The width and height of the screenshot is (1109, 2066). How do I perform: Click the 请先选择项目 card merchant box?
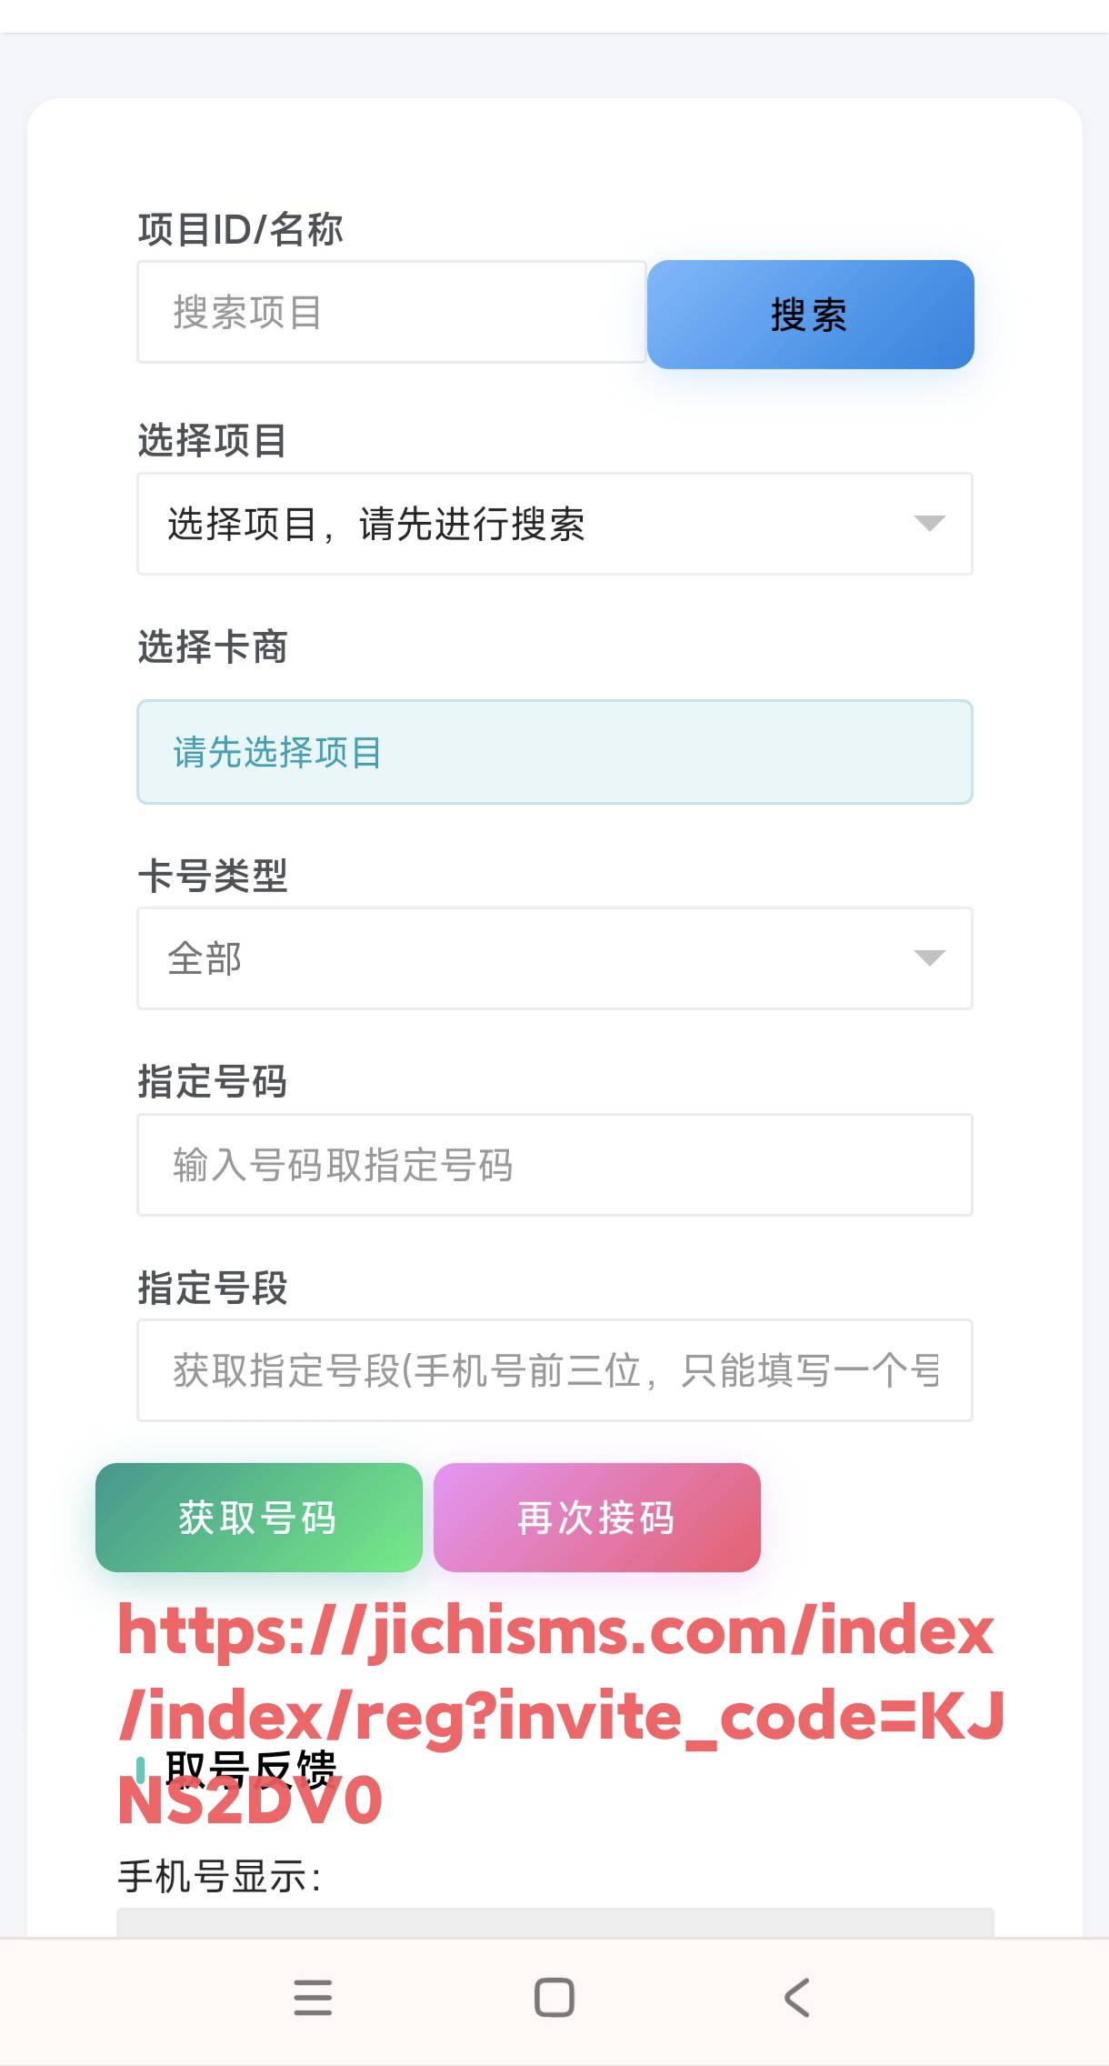pos(554,752)
